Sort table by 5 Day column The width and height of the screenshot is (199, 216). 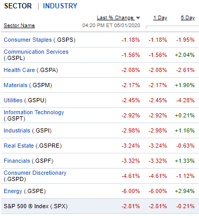tap(188, 18)
